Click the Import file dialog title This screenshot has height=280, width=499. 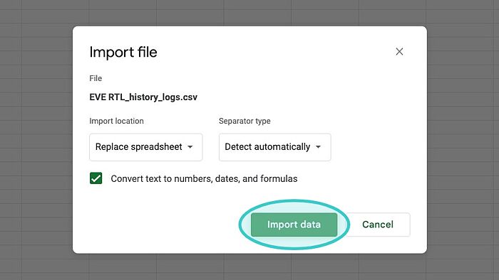point(123,52)
